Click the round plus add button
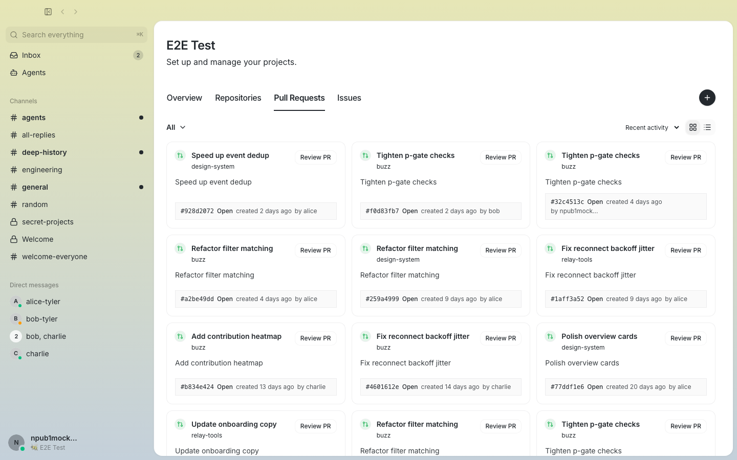 tap(707, 98)
